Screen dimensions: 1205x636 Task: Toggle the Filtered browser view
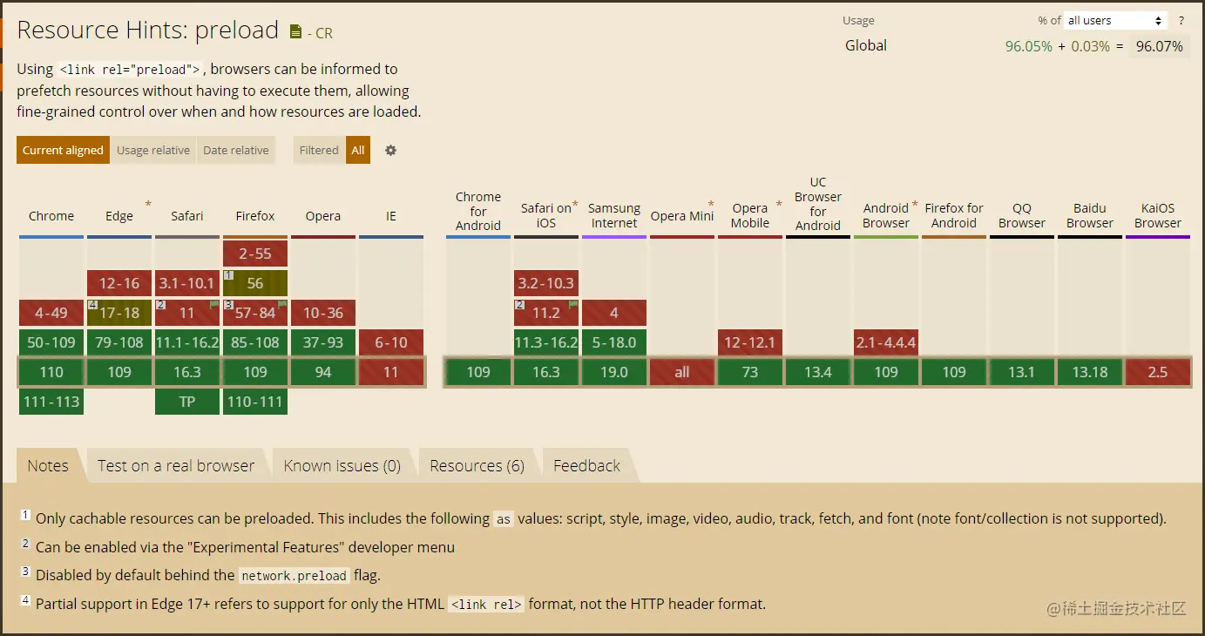coord(319,150)
